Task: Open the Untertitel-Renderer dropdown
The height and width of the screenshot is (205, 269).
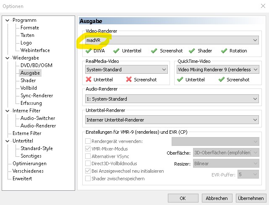Action: (x=172, y=120)
